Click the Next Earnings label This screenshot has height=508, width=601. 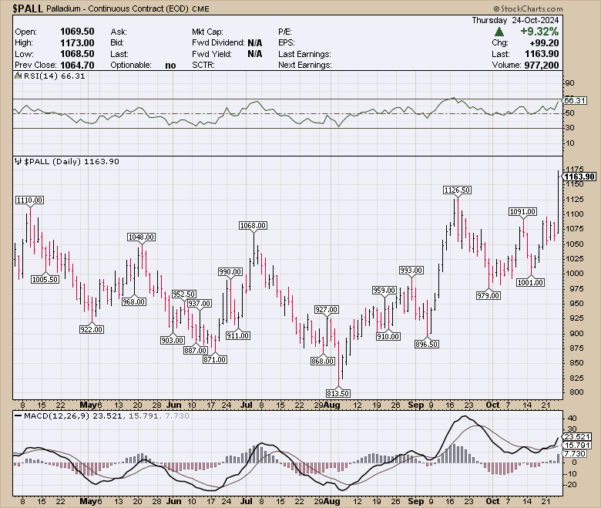[304, 66]
